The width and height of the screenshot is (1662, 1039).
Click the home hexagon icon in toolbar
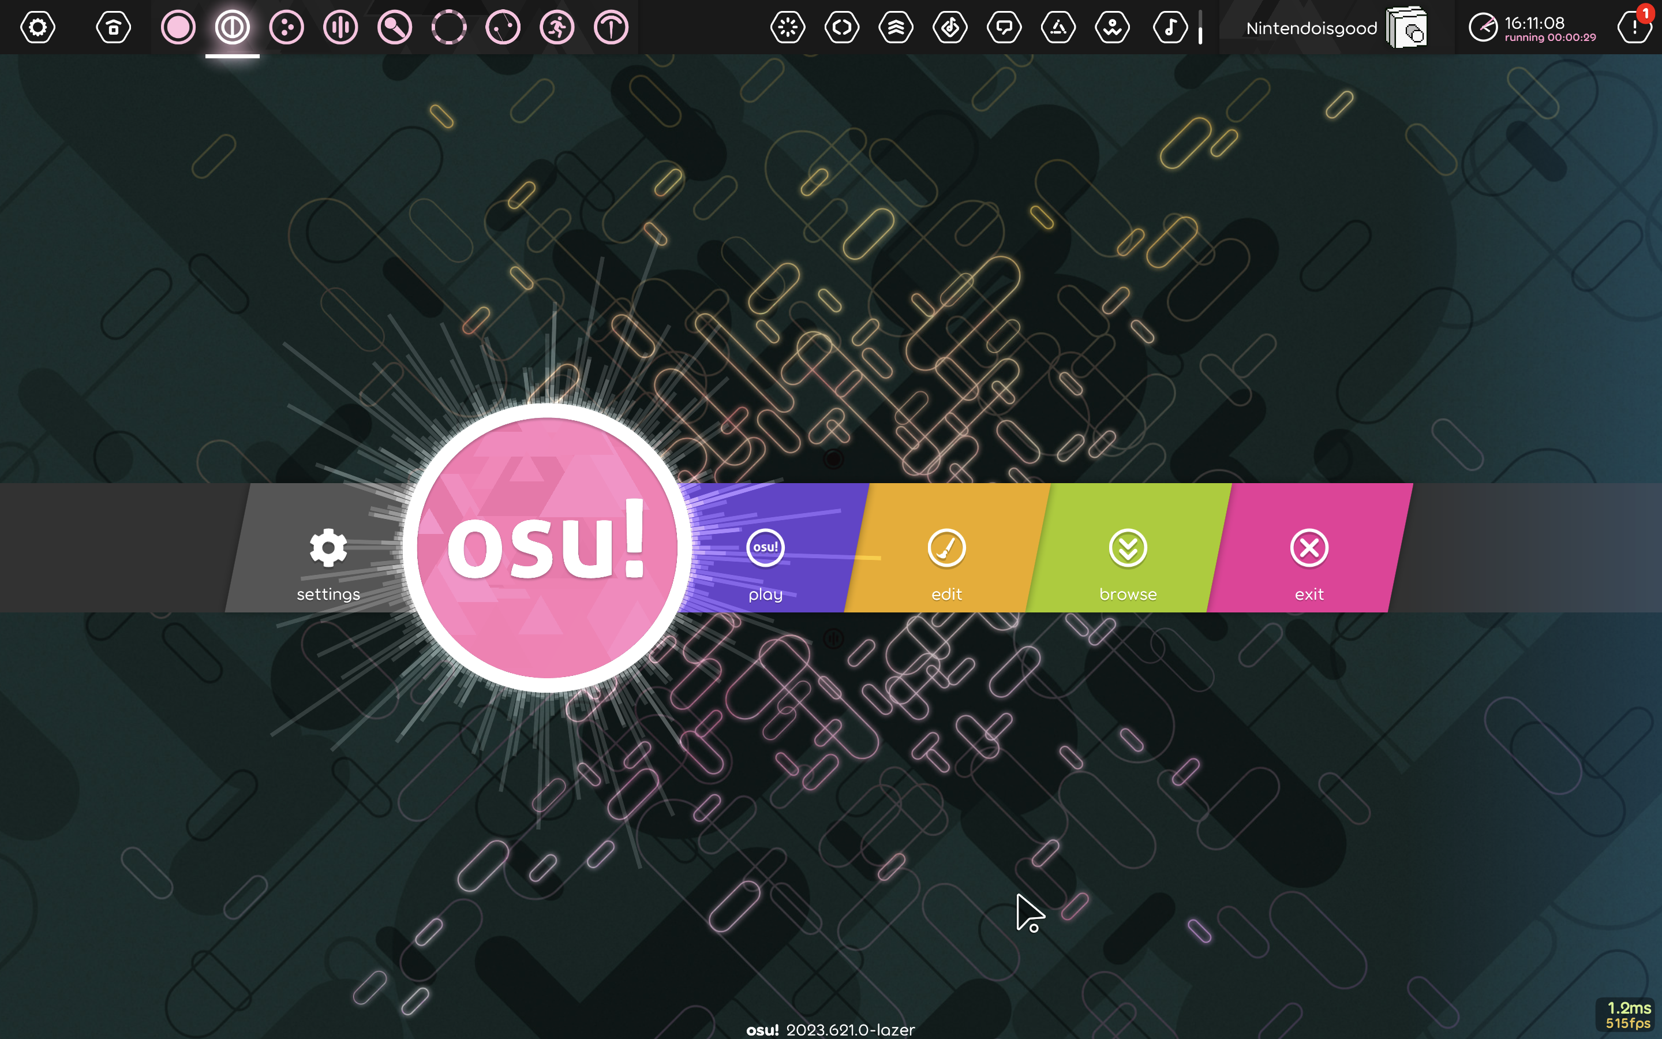[113, 28]
